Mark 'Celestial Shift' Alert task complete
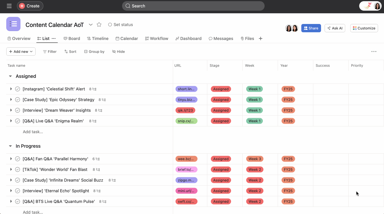384x214 pixels. (x=18, y=89)
